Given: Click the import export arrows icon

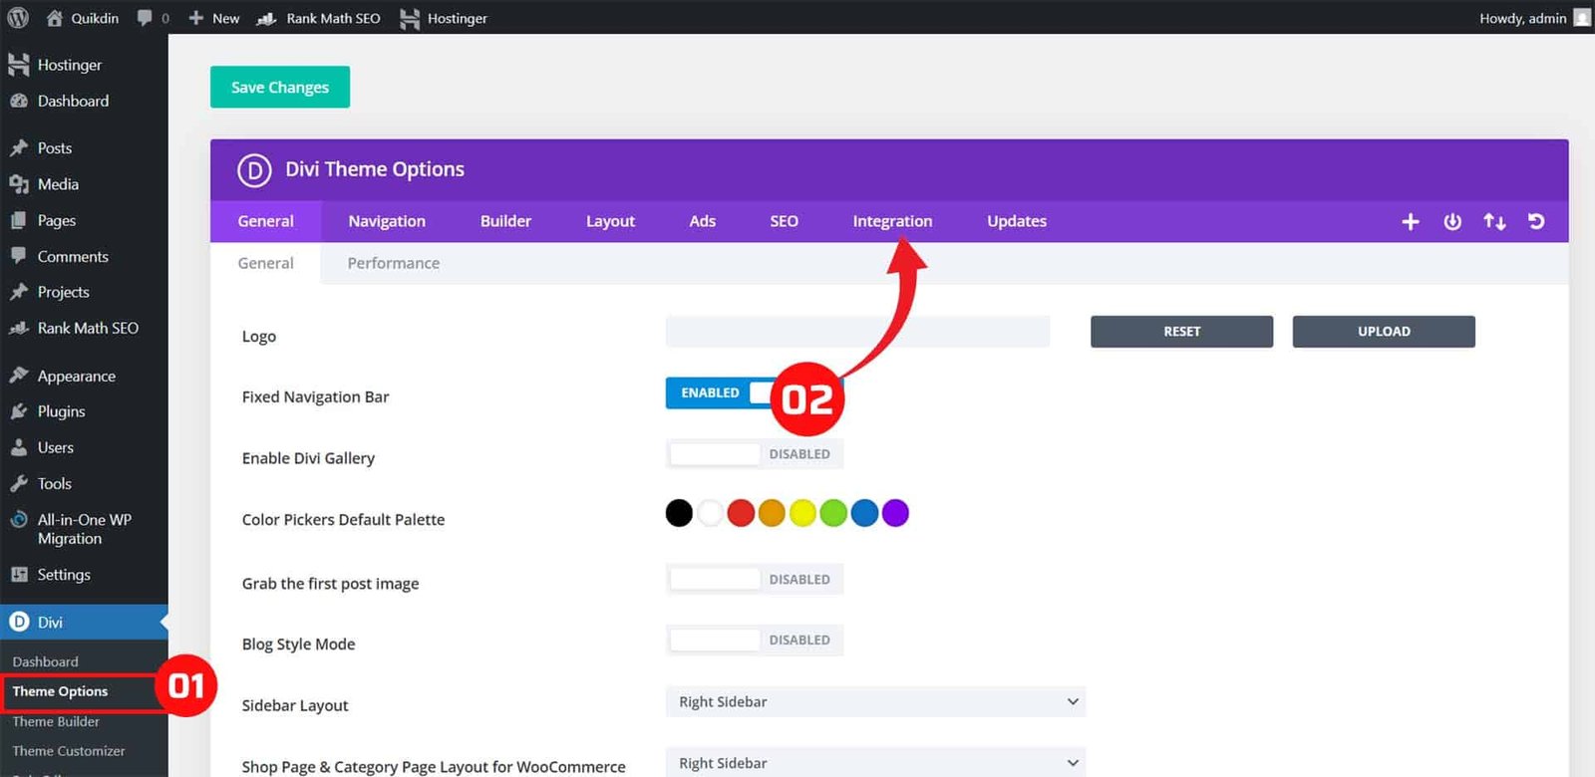Looking at the screenshot, I should pyautogui.click(x=1494, y=221).
